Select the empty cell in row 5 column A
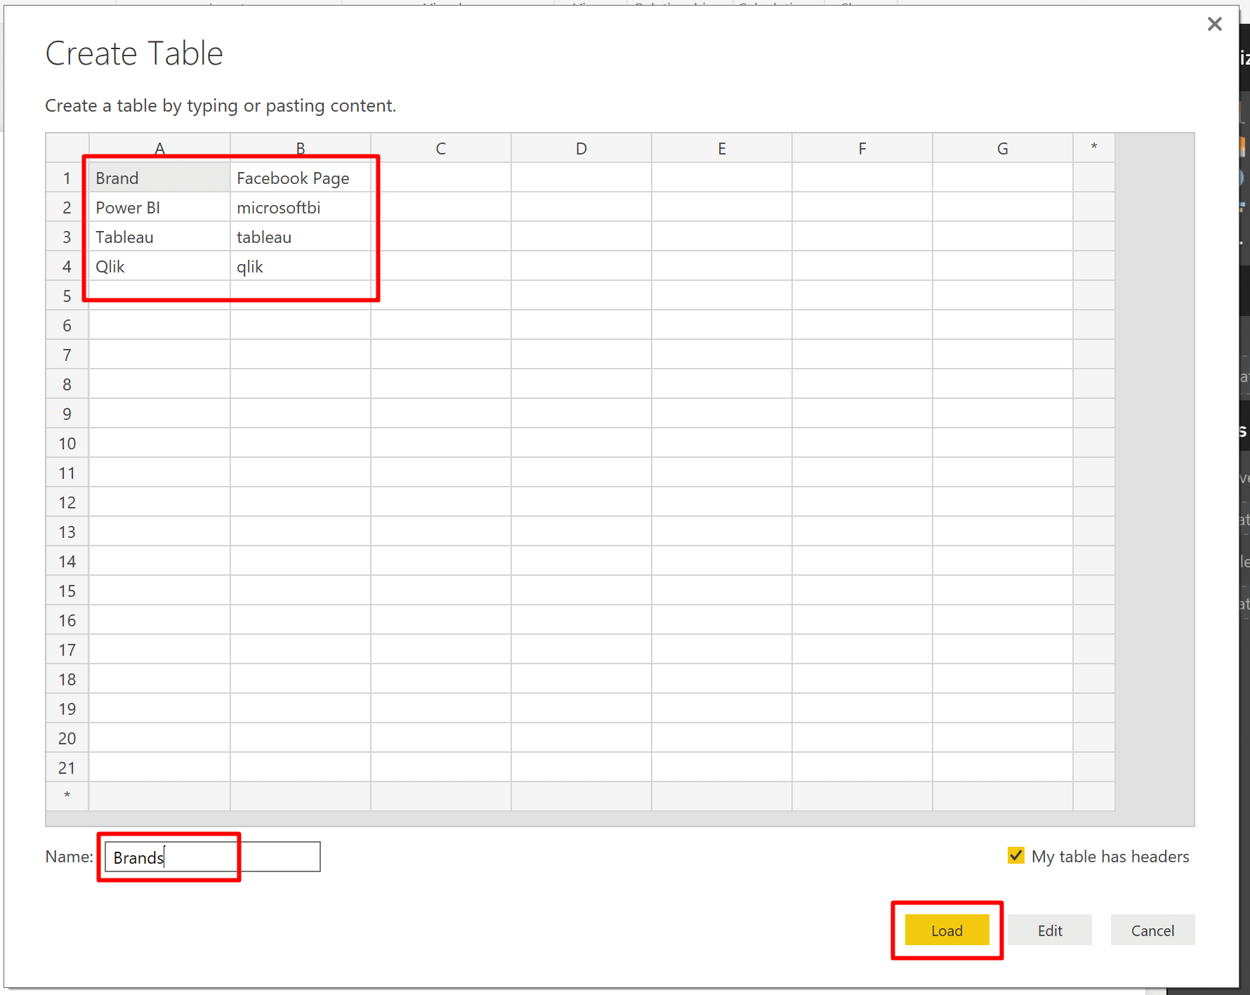This screenshot has height=995, width=1250. tap(159, 296)
